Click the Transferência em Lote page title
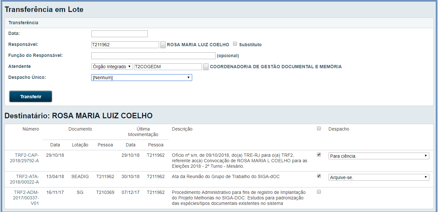 point(44,10)
